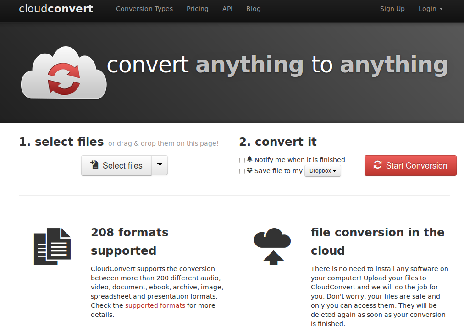Image resolution: width=464 pixels, height=332 pixels.
Task: Click the Dropbox box icon
Action: (x=249, y=170)
